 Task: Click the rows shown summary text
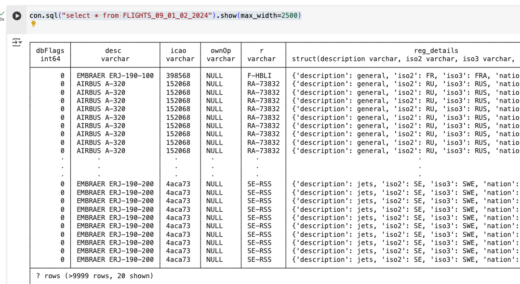coord(94,276)
